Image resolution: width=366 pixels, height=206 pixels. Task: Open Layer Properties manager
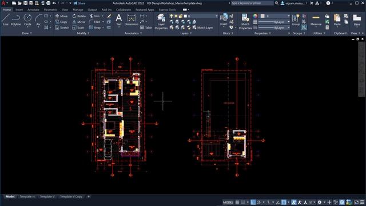pos(161,22)
